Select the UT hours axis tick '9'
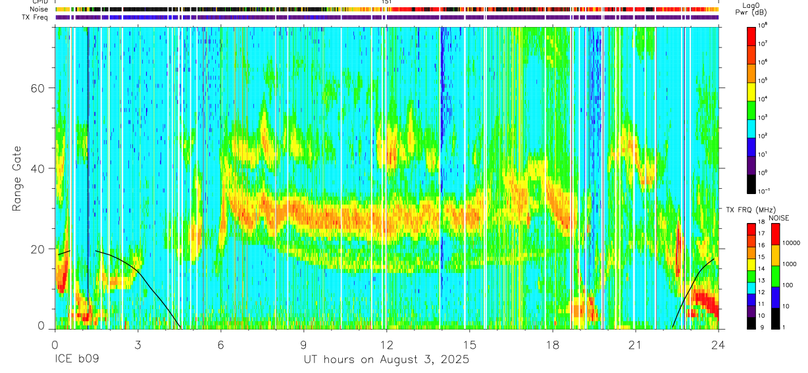This screenshot has width=808, height=373. [303, 344]
